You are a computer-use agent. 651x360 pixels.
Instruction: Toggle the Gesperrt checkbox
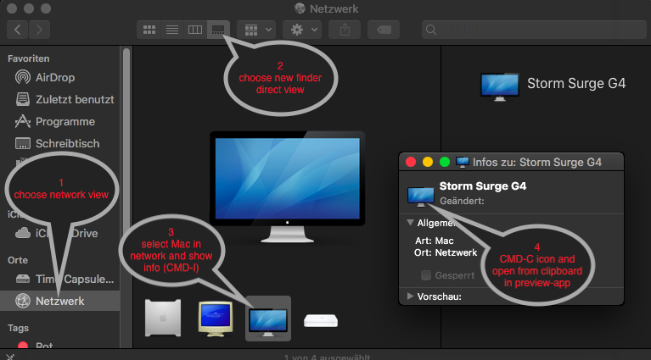tap(425, 275)
